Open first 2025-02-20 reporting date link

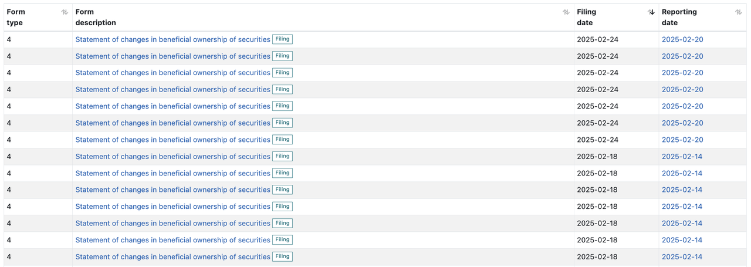pyautogui.click(x=682, y=39)
